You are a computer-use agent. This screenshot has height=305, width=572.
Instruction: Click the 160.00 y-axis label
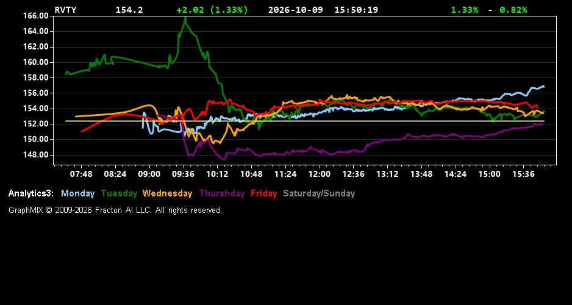(x=36, y=62)
